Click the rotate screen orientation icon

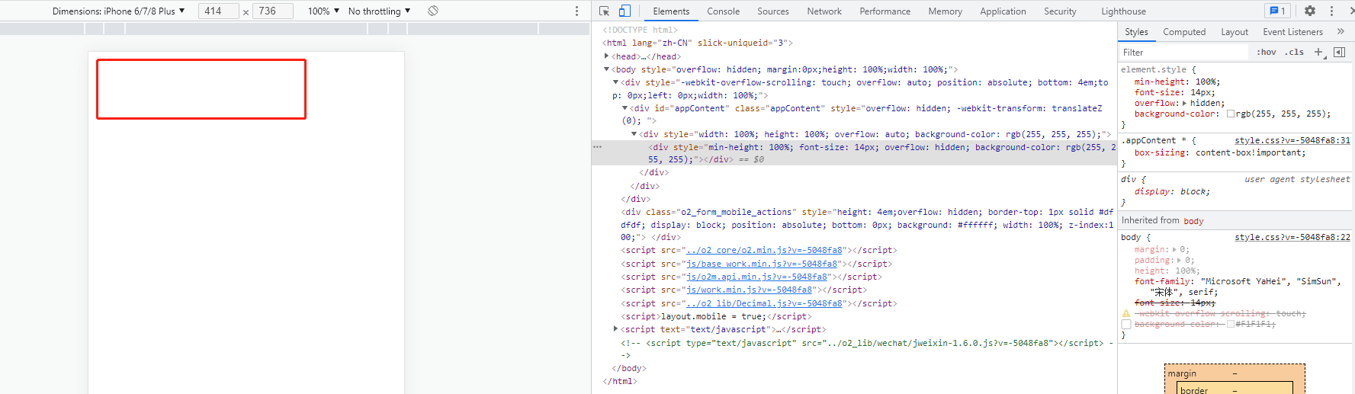coord(433,11)
